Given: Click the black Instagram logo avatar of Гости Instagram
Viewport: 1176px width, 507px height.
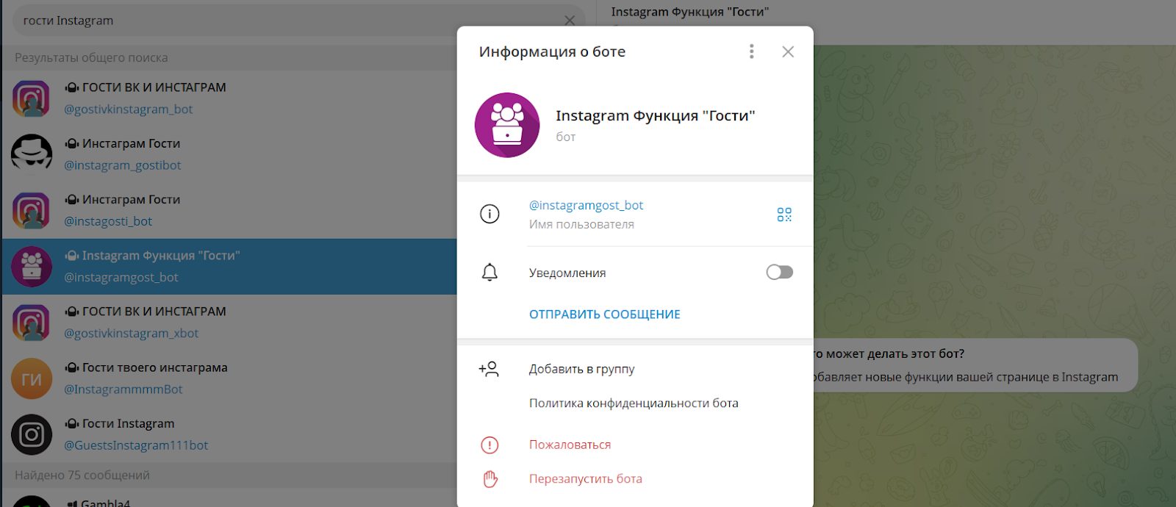Looking at the screenshot, I should pyautogui.click(x=32, y=435).
